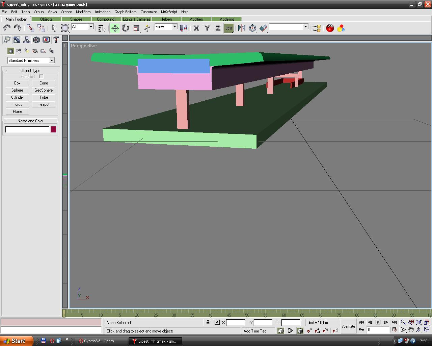This screenshot has height=346, width=432.
Task: Create a GeoSphere primitive
Action: tap(44, 90)
